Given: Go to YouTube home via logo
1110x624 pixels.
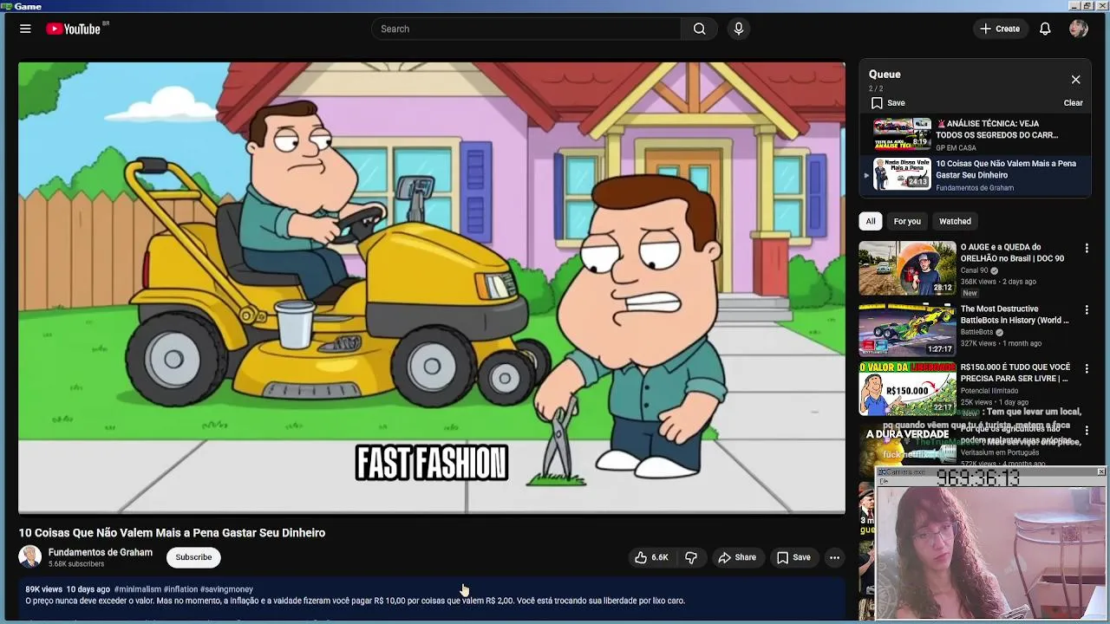Looking at the screenshot, I should [x=74, y=29].
